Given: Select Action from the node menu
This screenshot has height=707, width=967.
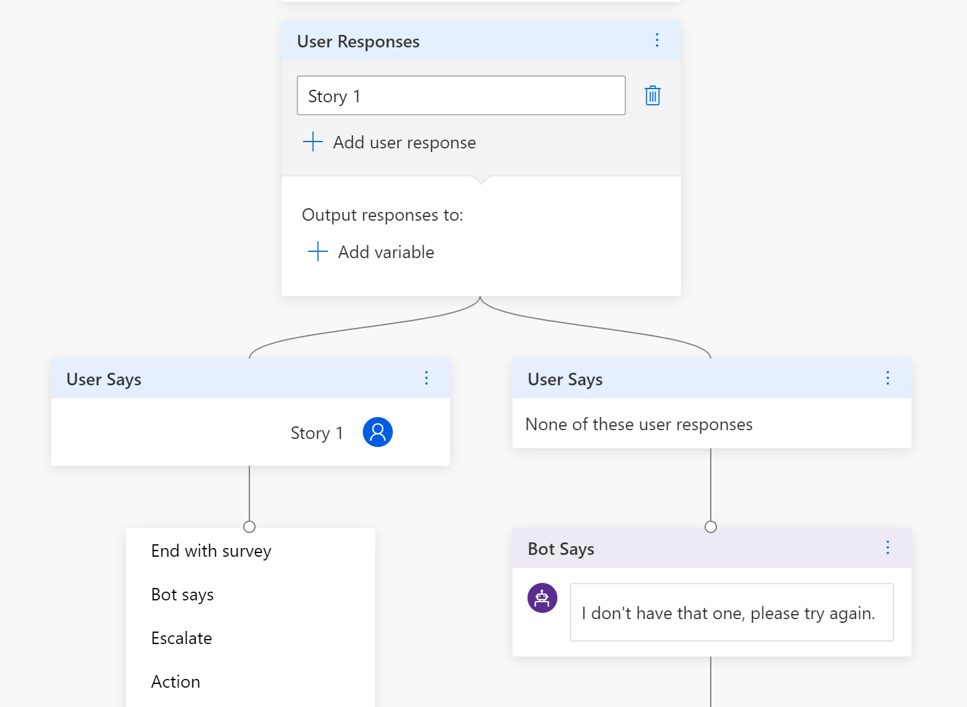Looking at the screenshot, I should pos(176,682).
